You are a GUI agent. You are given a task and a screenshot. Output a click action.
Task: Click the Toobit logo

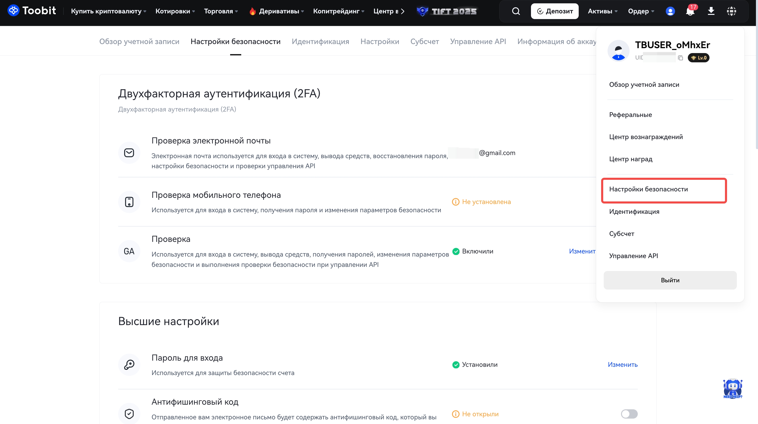click(x=31, y=11)
